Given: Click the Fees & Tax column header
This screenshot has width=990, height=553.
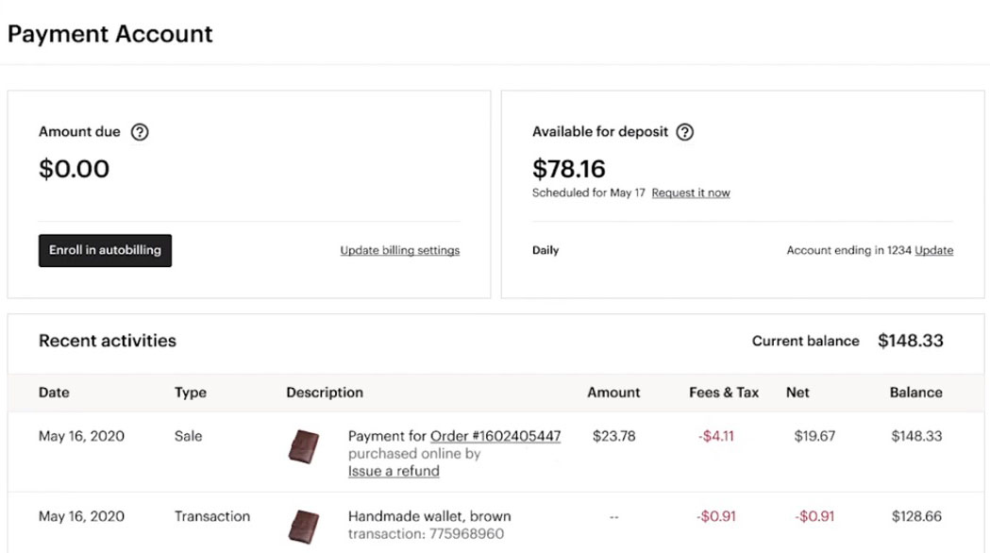Looking at the screenshot, I should coord(723,393).
